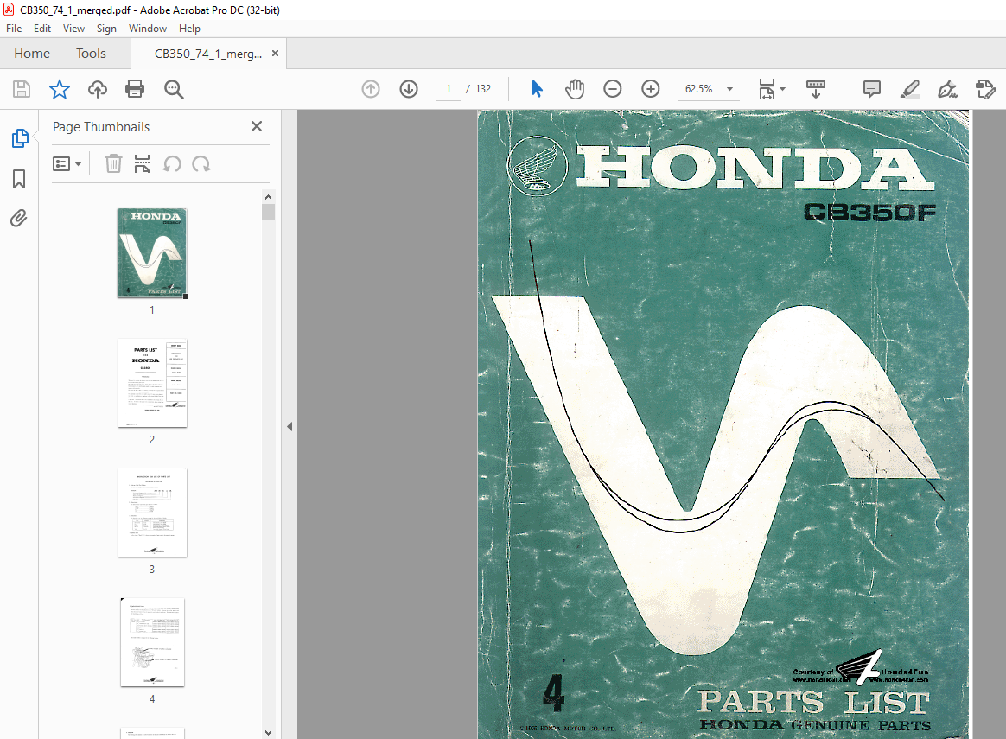Activate the Hand pan tool

click(x=574, y=88)
